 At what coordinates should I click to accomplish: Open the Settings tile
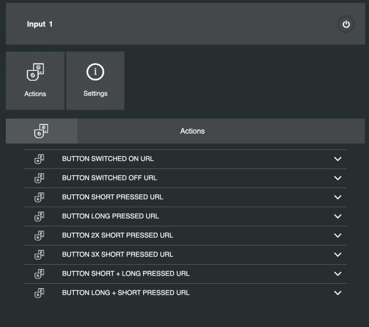[95, 81]
